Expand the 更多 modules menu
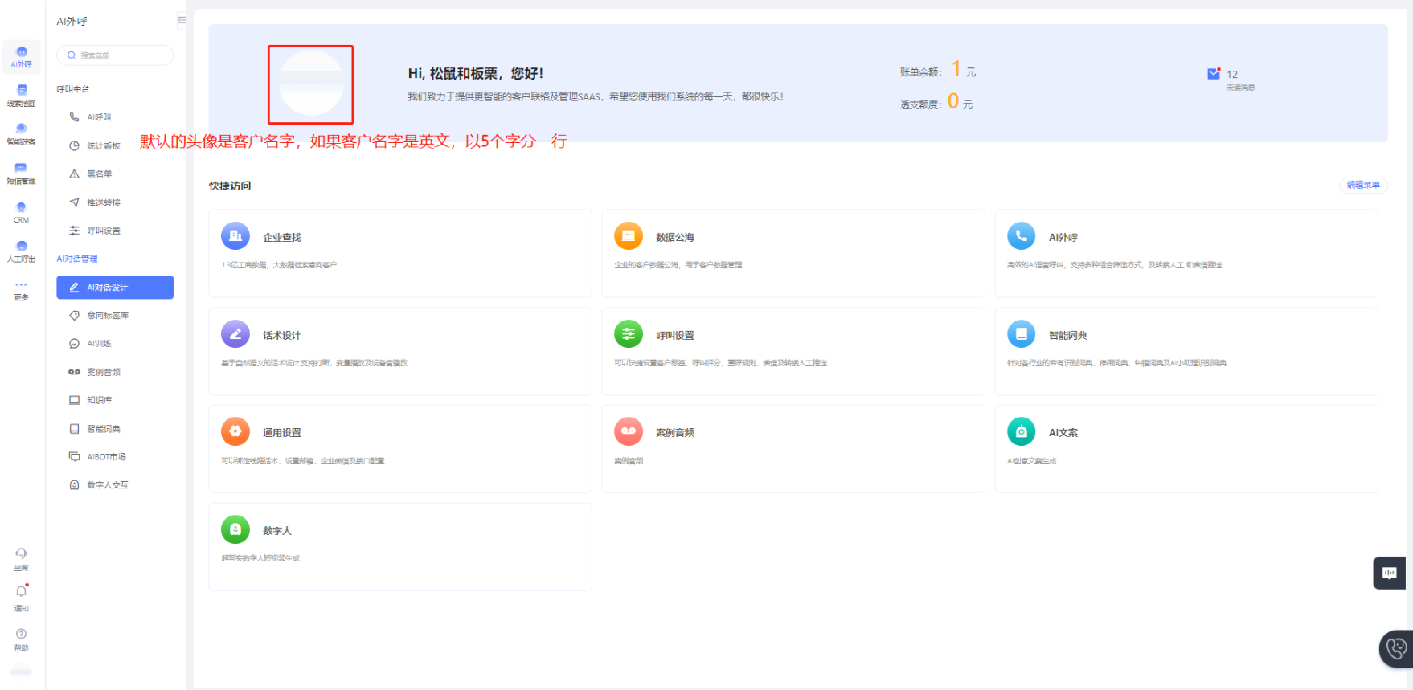 tap(21, 289)
